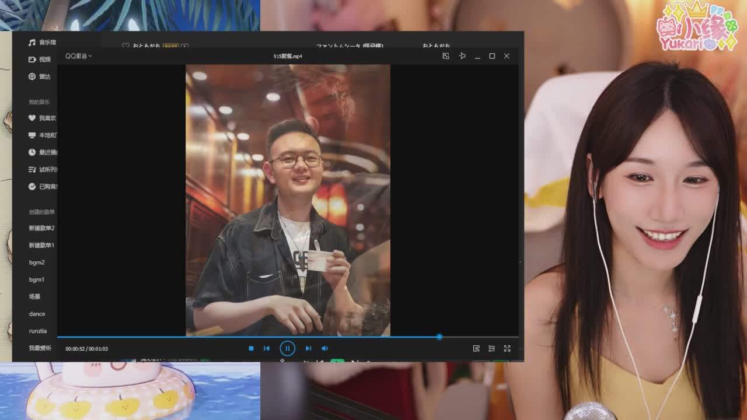Select the 场景 playlist
The width and height of the screenshot is (747, 420).
[34, 296]
